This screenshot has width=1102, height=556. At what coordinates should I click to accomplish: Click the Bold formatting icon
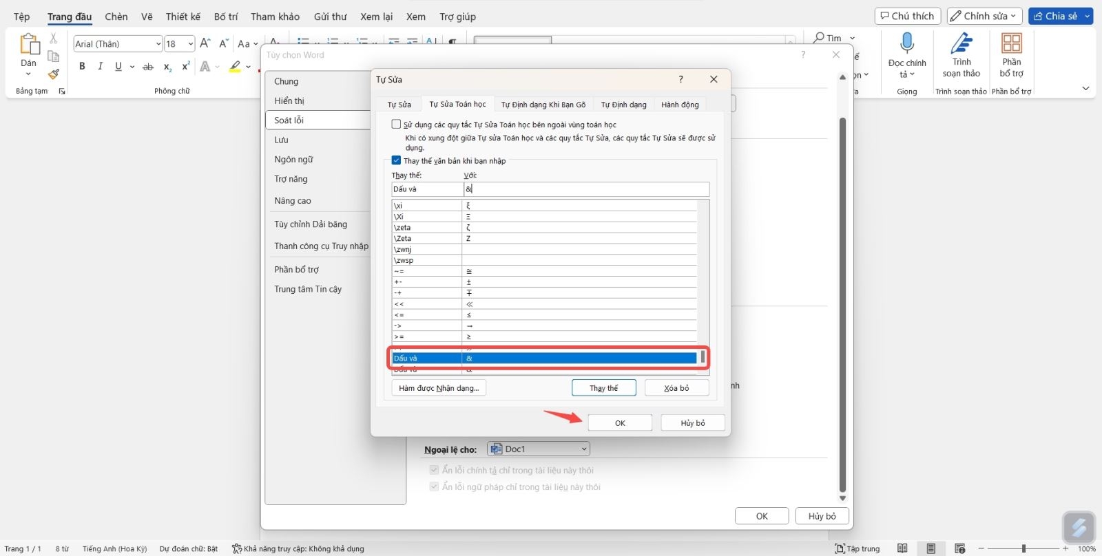pos(82,66)
